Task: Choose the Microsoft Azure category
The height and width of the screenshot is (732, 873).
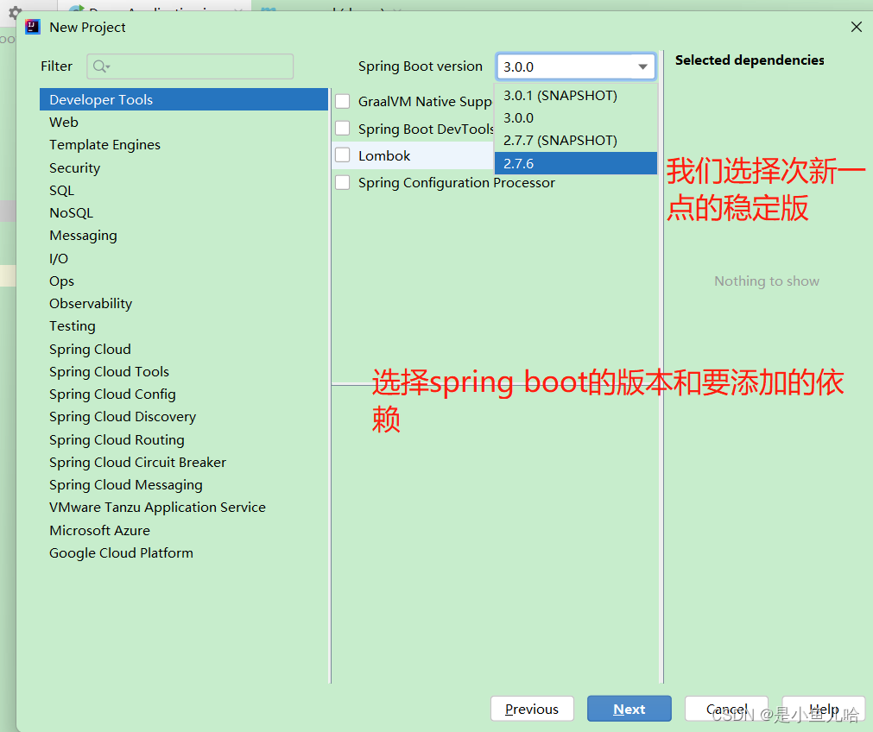Action: click(184, 531)
